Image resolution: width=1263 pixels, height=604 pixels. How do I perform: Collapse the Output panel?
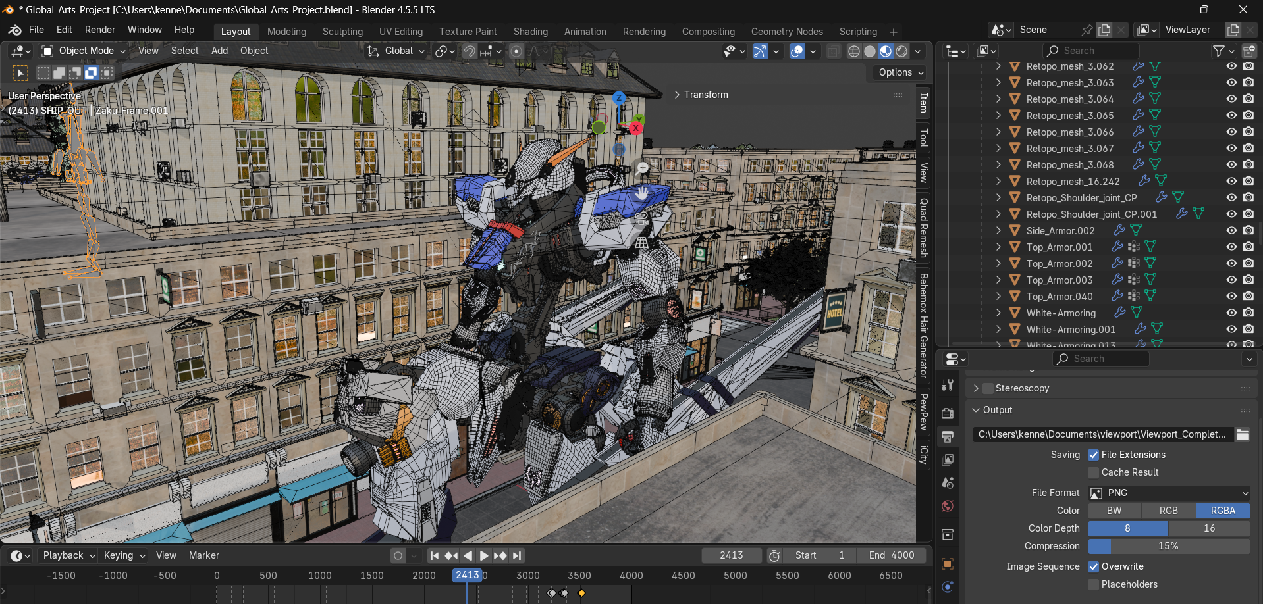(x=992, y=410)
